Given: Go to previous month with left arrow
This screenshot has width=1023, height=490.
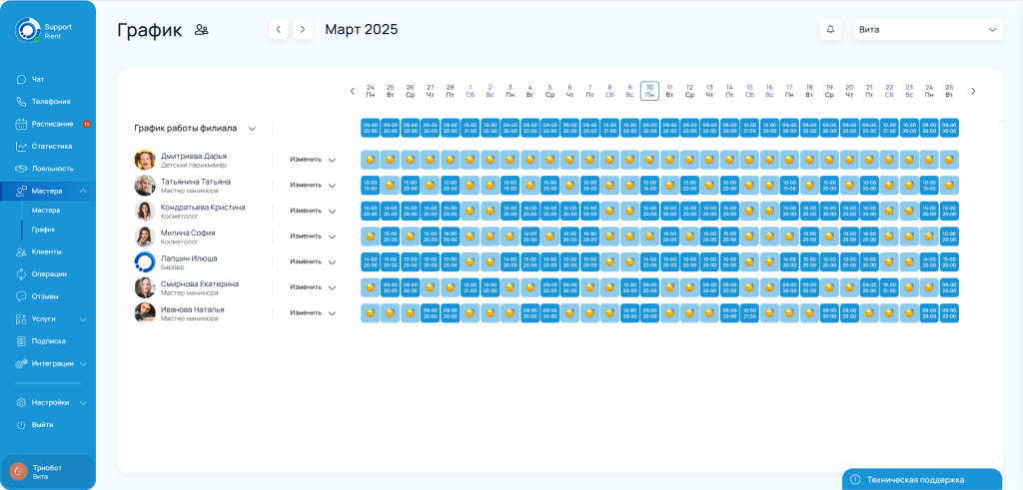Looking at the screenshot, I should coord(279,30).
